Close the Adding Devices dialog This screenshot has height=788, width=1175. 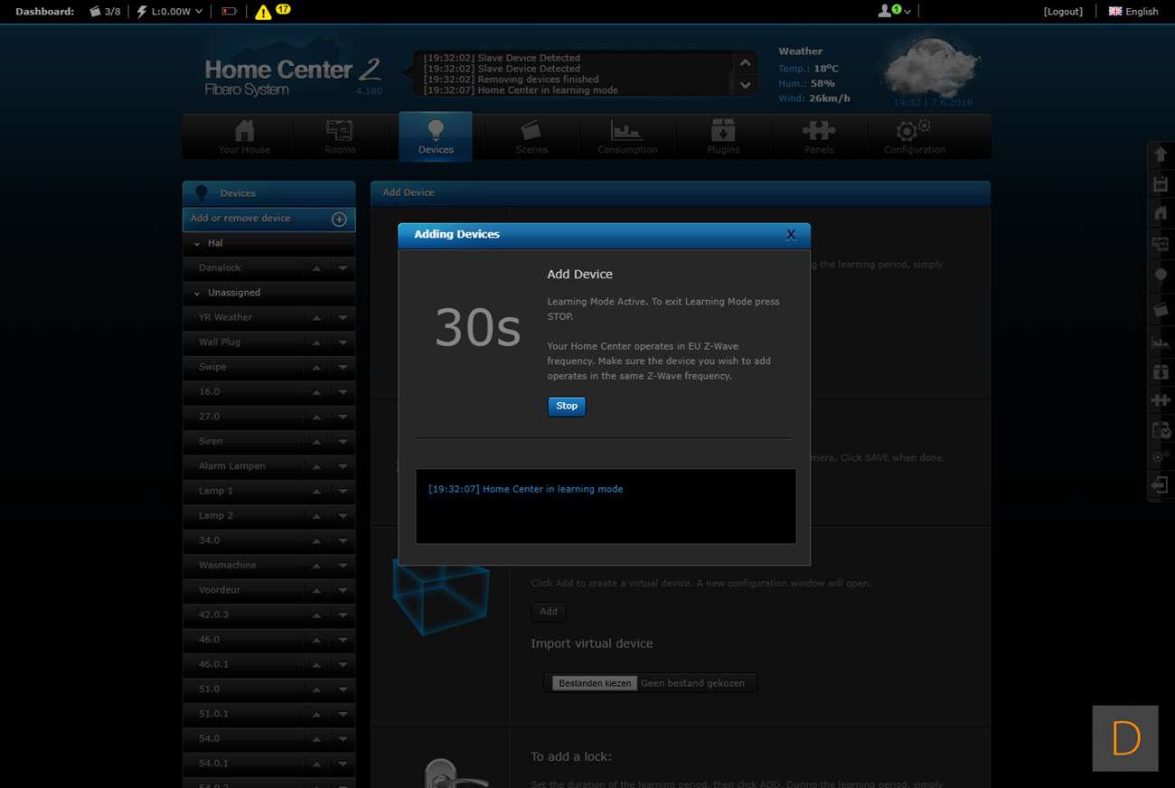click(x=791, y=234)
